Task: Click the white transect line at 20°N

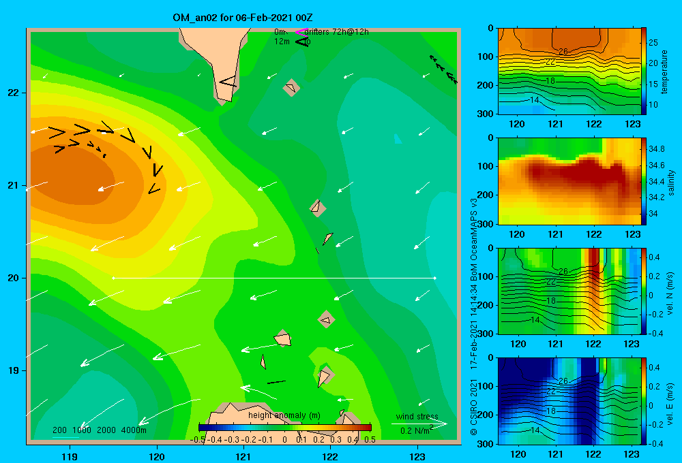Action: pyautogui.click(x=274, y=278)
